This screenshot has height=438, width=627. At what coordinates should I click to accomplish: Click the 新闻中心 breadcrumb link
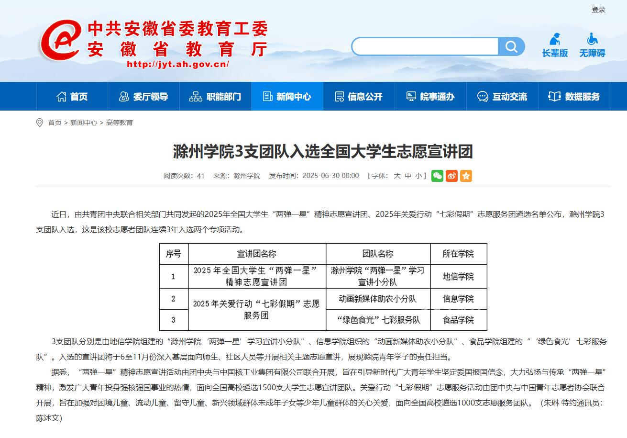84,123
